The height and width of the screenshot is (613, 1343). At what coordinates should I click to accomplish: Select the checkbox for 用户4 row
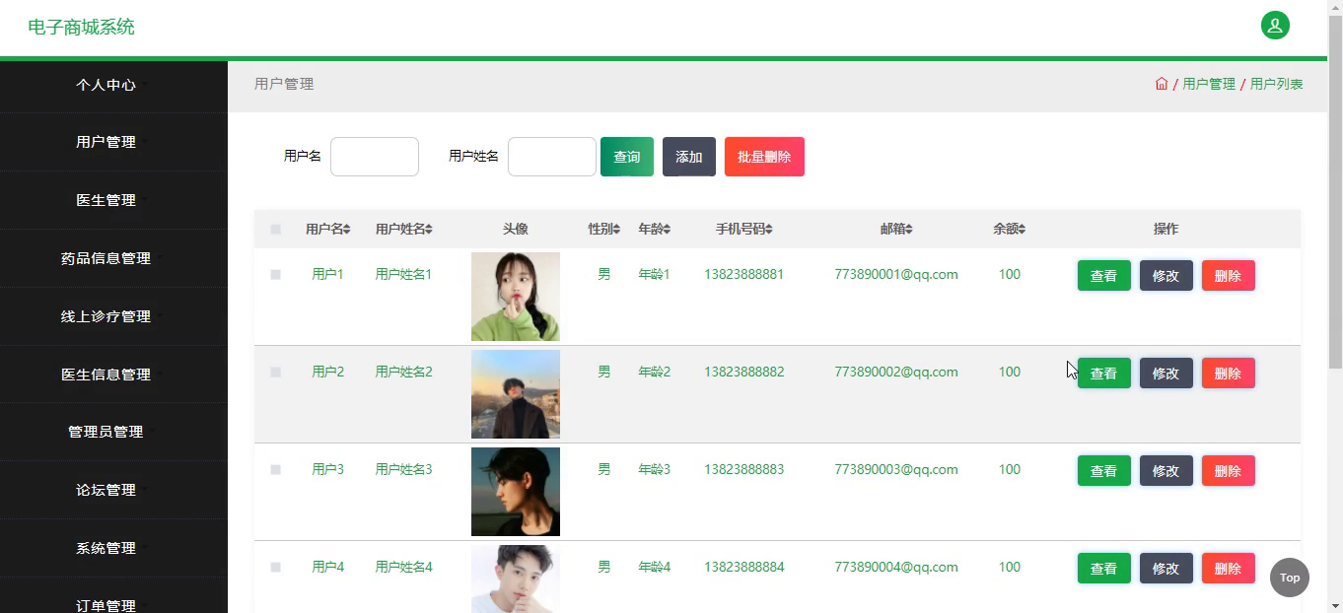pos(276,568)
